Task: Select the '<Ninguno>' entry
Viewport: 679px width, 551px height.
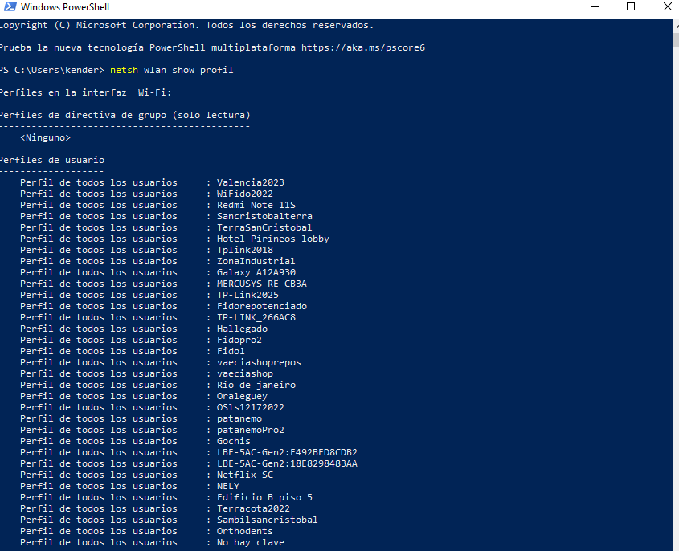Action: coord(45,137)
